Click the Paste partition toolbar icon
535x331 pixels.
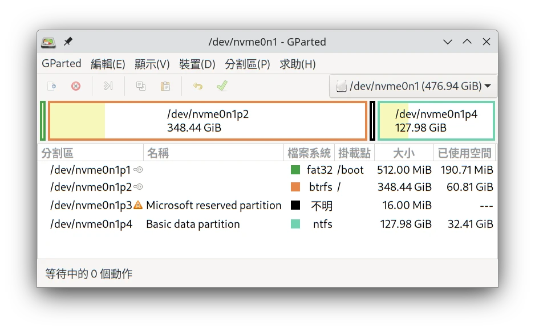(x=165, y=86)
